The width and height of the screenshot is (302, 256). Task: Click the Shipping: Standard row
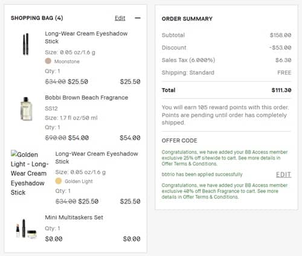pos(226,72)
